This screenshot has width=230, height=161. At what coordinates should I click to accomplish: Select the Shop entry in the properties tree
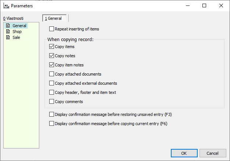coord(17,32)
